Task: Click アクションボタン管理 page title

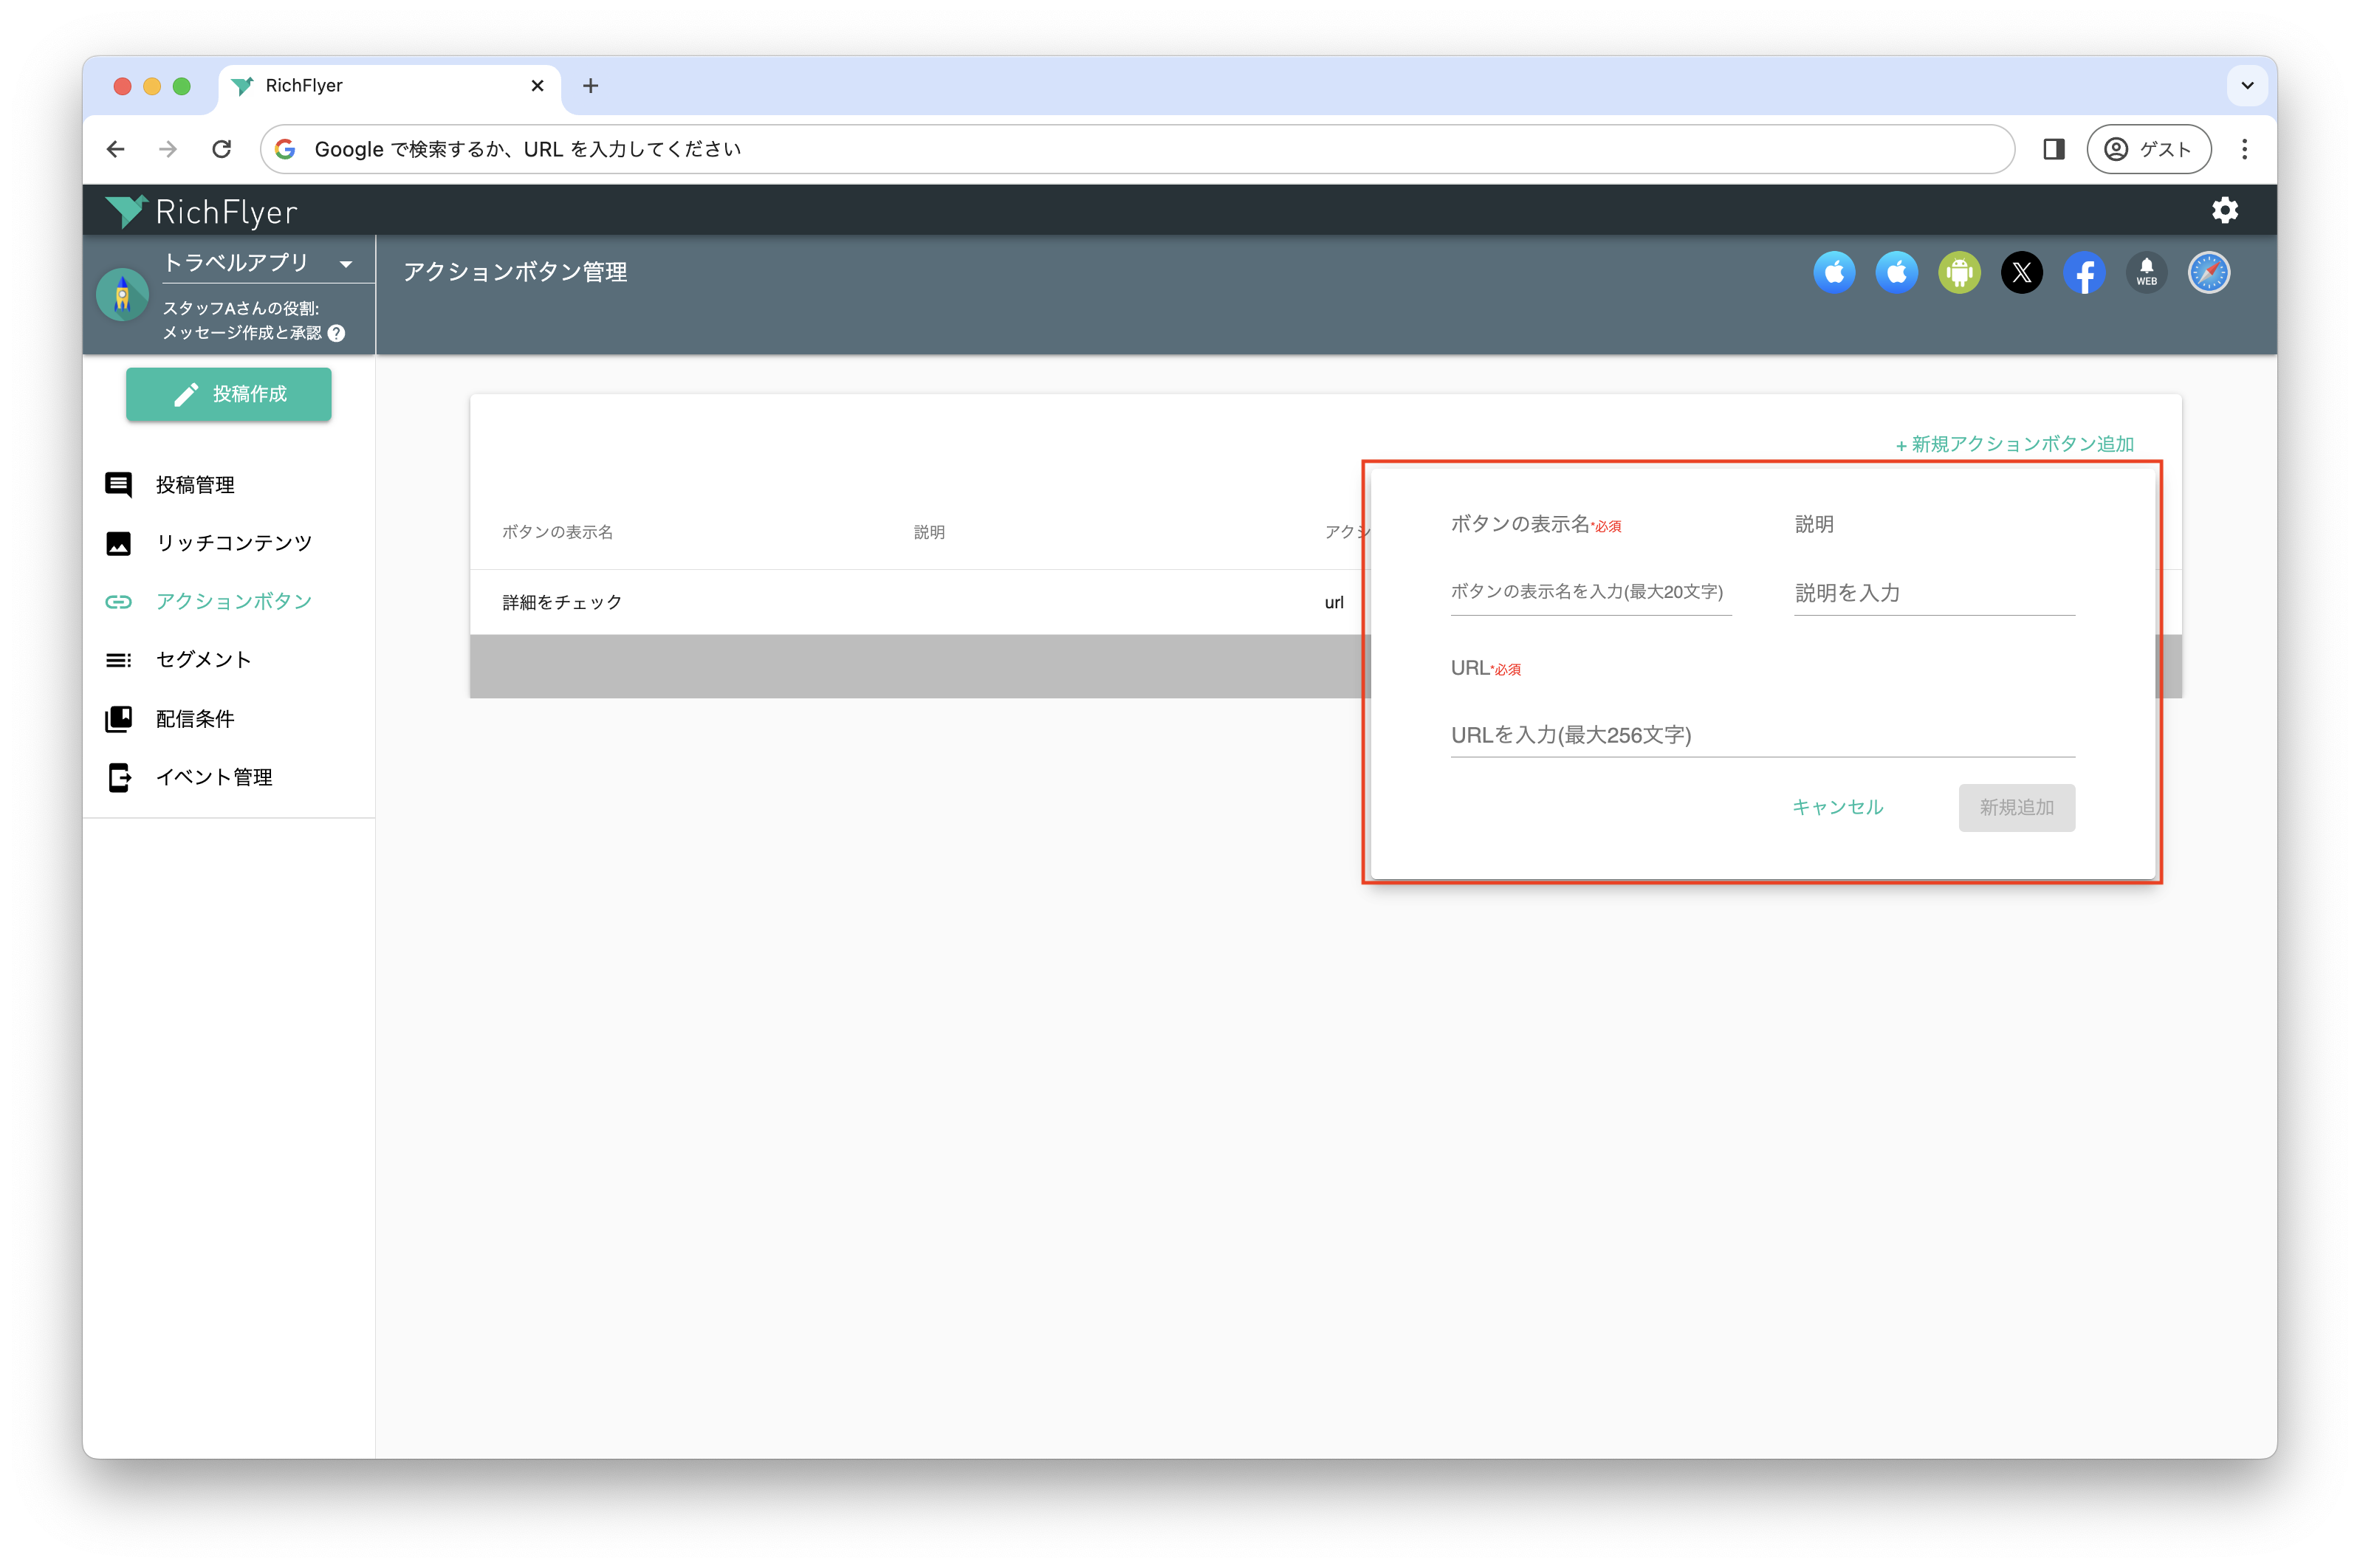Action: 515,272
